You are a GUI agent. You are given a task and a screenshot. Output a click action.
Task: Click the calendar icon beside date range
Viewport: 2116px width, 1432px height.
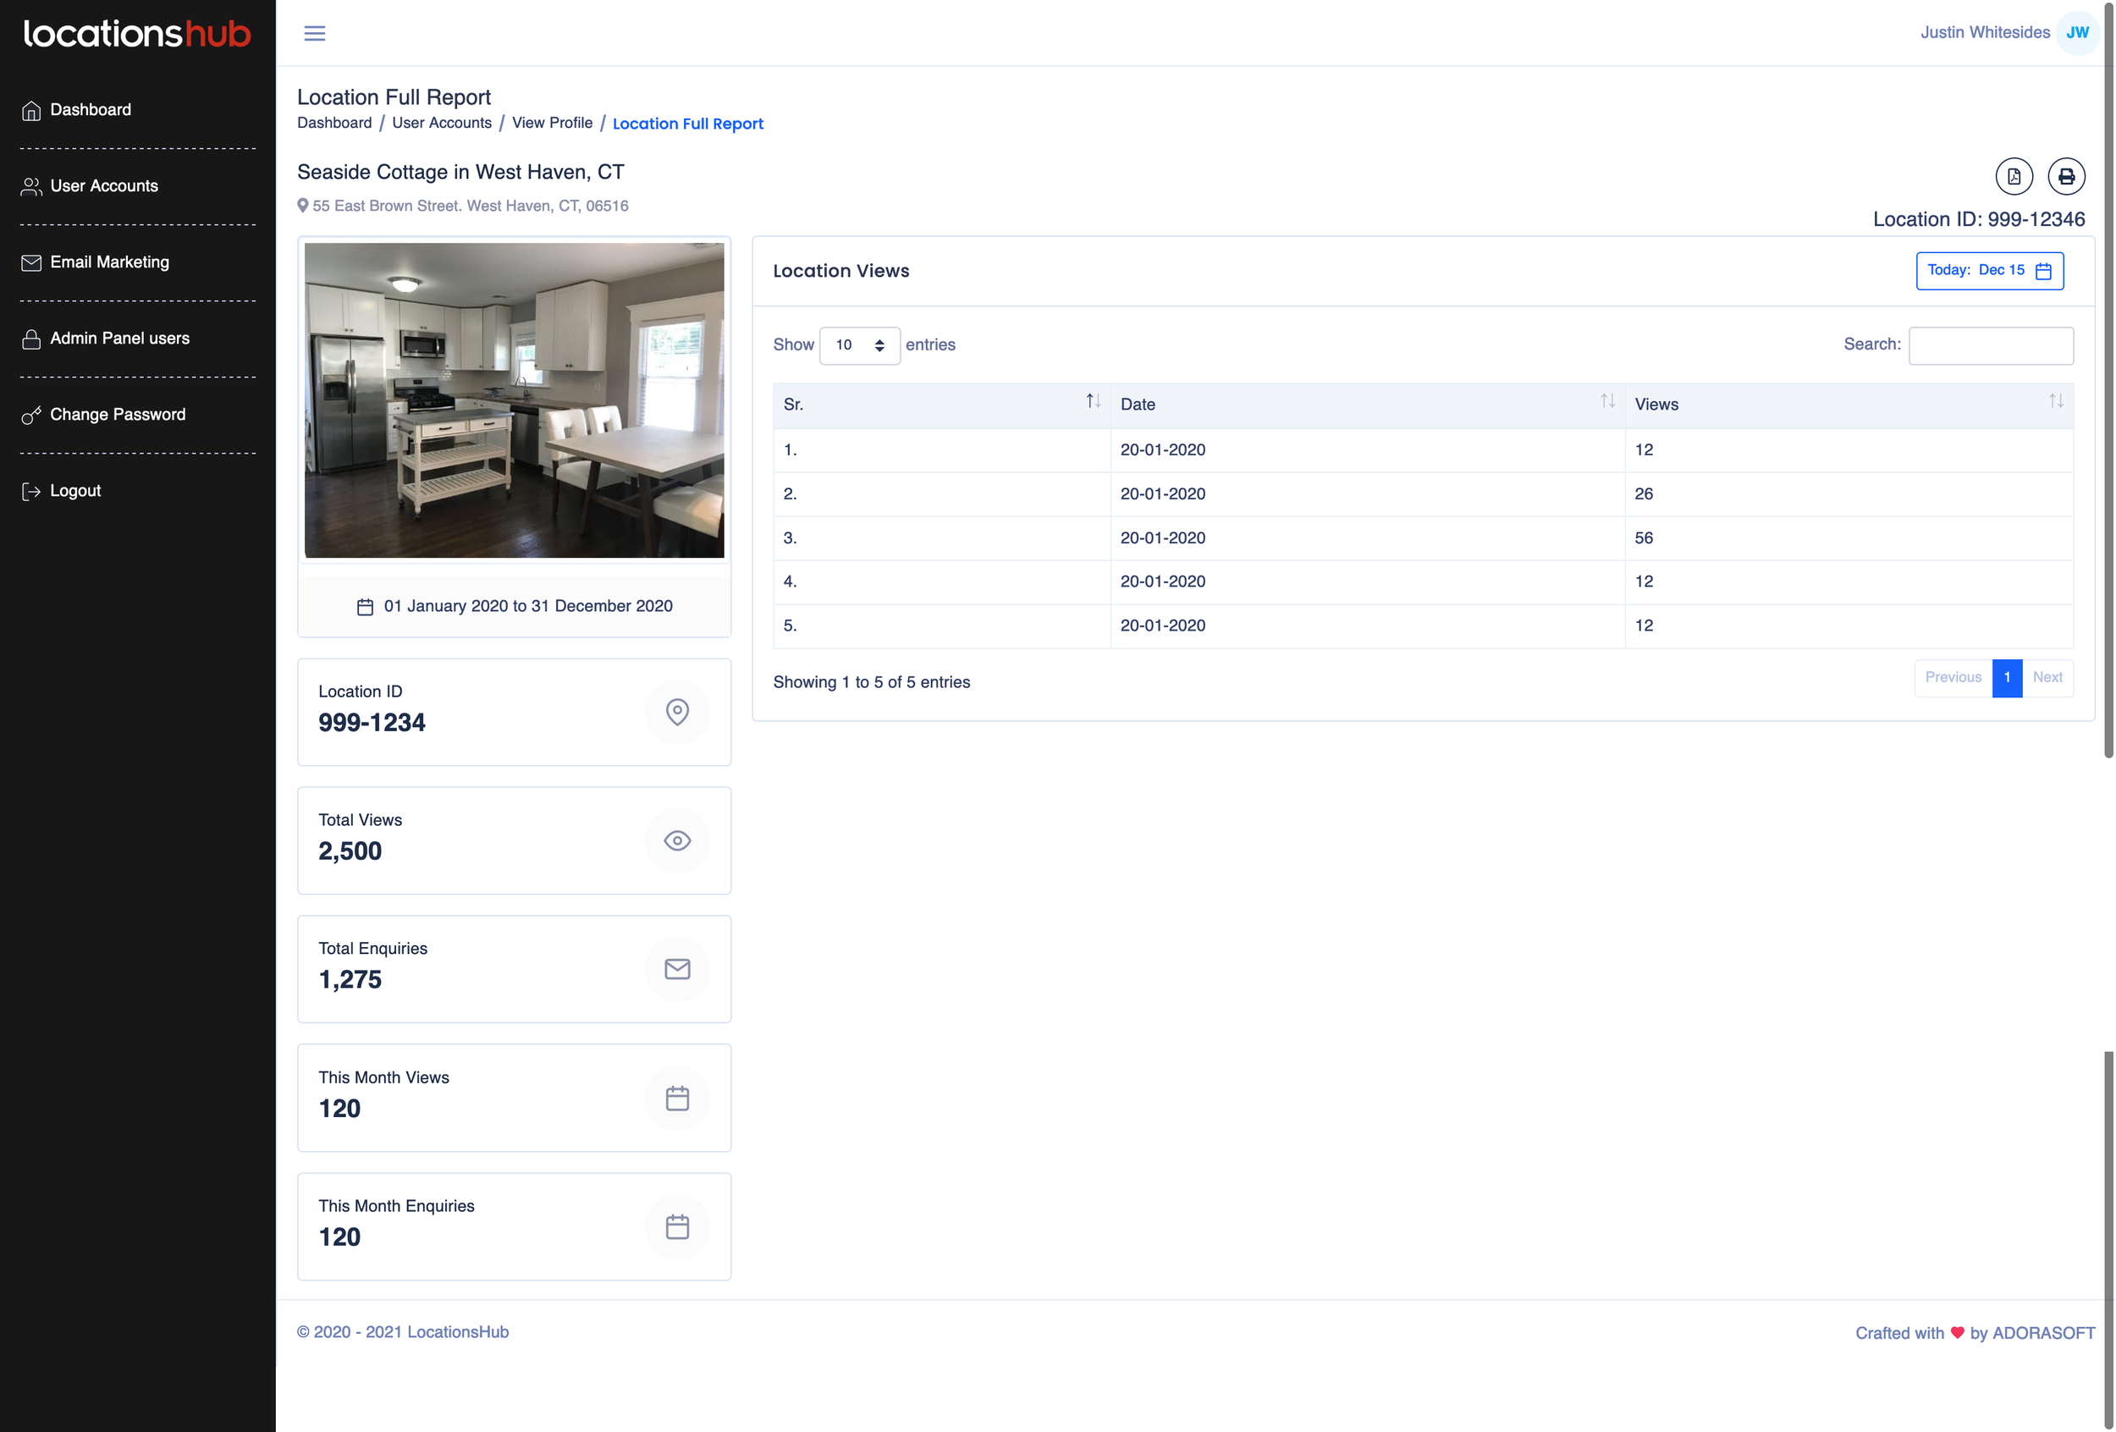pos(364,607)
